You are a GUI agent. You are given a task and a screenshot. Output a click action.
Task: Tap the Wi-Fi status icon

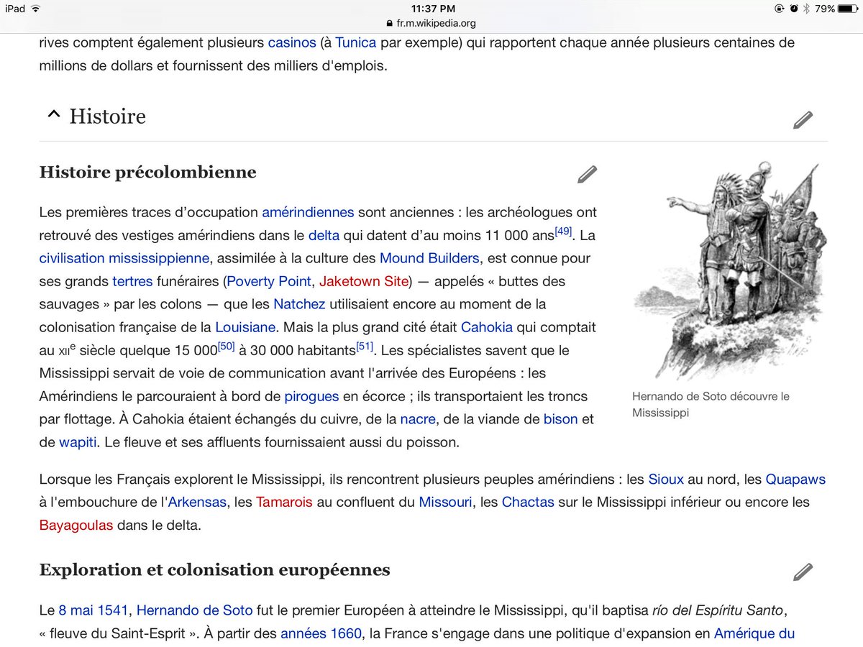pos(36,9)
